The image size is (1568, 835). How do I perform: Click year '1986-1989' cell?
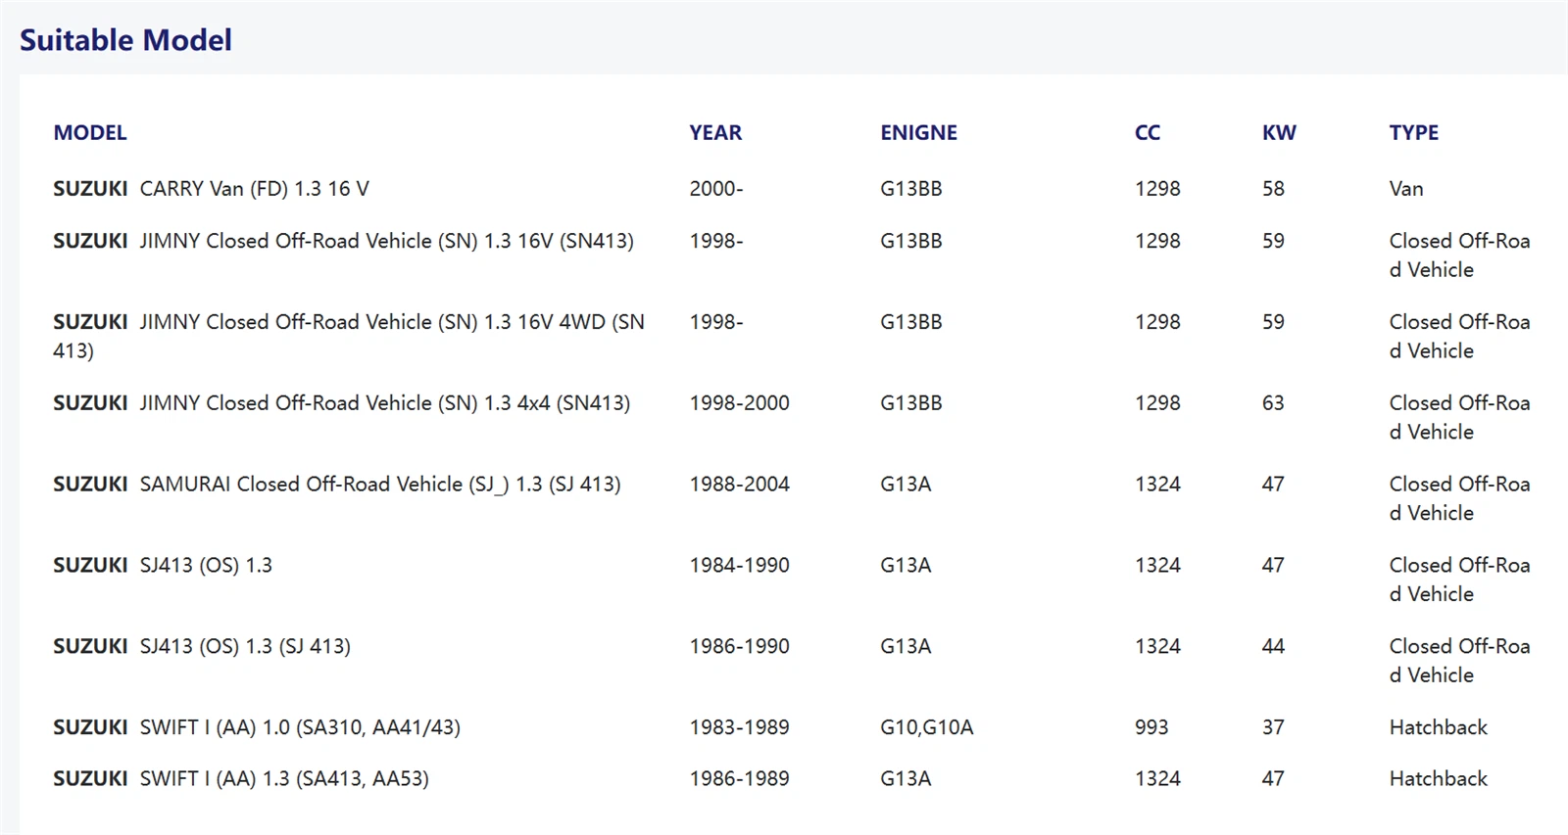tap(739, 779)
